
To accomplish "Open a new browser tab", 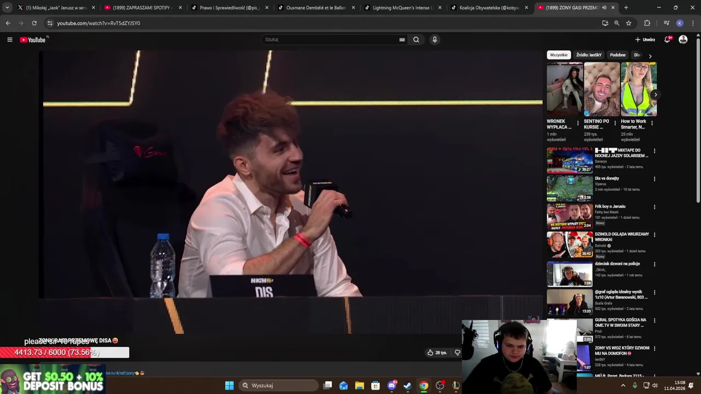I will [626, 8].
